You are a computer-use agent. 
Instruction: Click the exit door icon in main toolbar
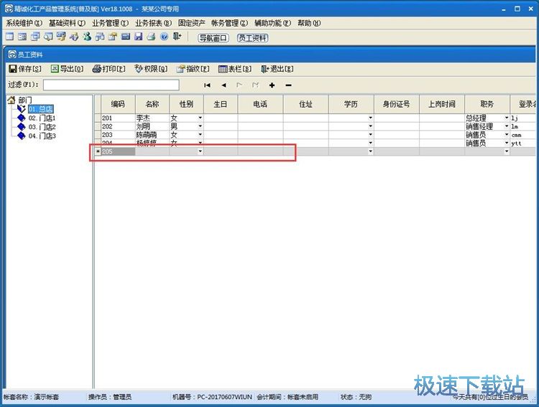178,37
